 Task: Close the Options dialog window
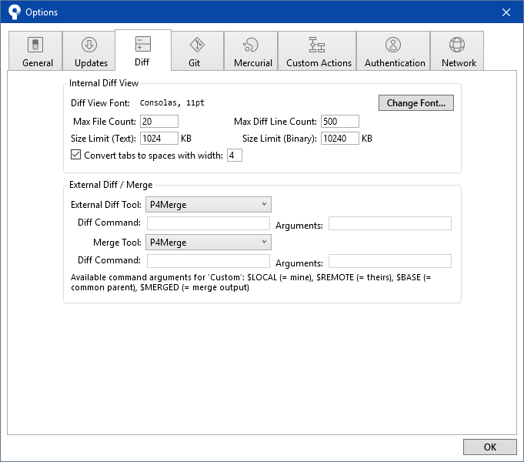tap(506, 12)
